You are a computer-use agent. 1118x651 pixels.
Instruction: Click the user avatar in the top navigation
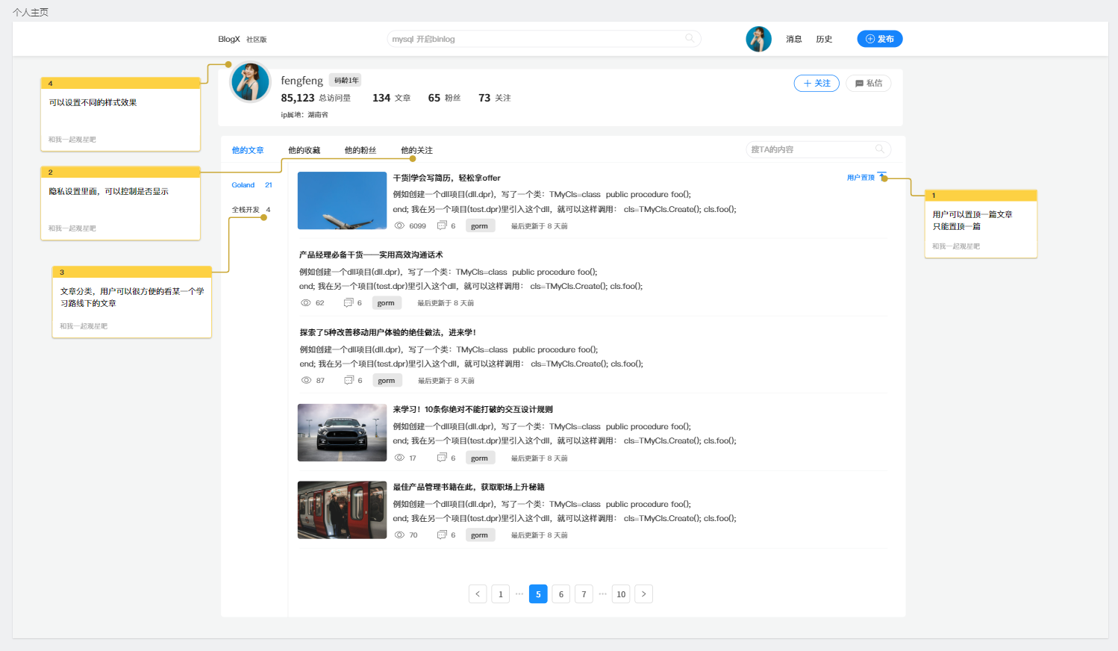(x=758, y=39)
